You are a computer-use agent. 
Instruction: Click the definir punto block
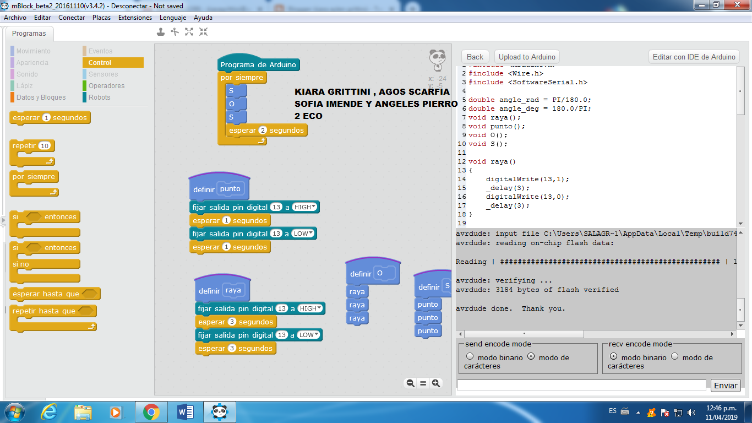coord(220,188)
